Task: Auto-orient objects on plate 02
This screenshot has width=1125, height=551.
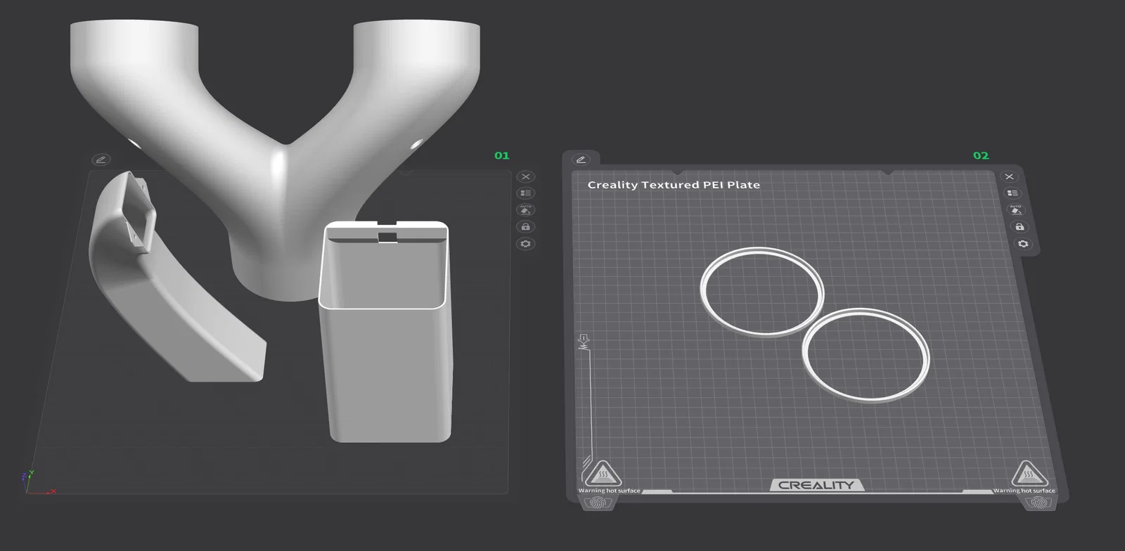Action: click(x=1016, y=210)
